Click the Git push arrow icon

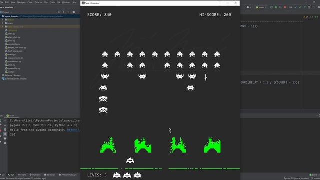tap(304, 7)
